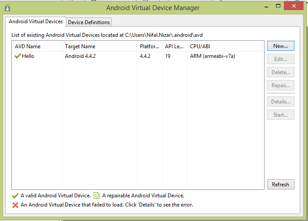Switch to the Device Definitions tab
Screen dimensions: 308x221
(89, 22)
